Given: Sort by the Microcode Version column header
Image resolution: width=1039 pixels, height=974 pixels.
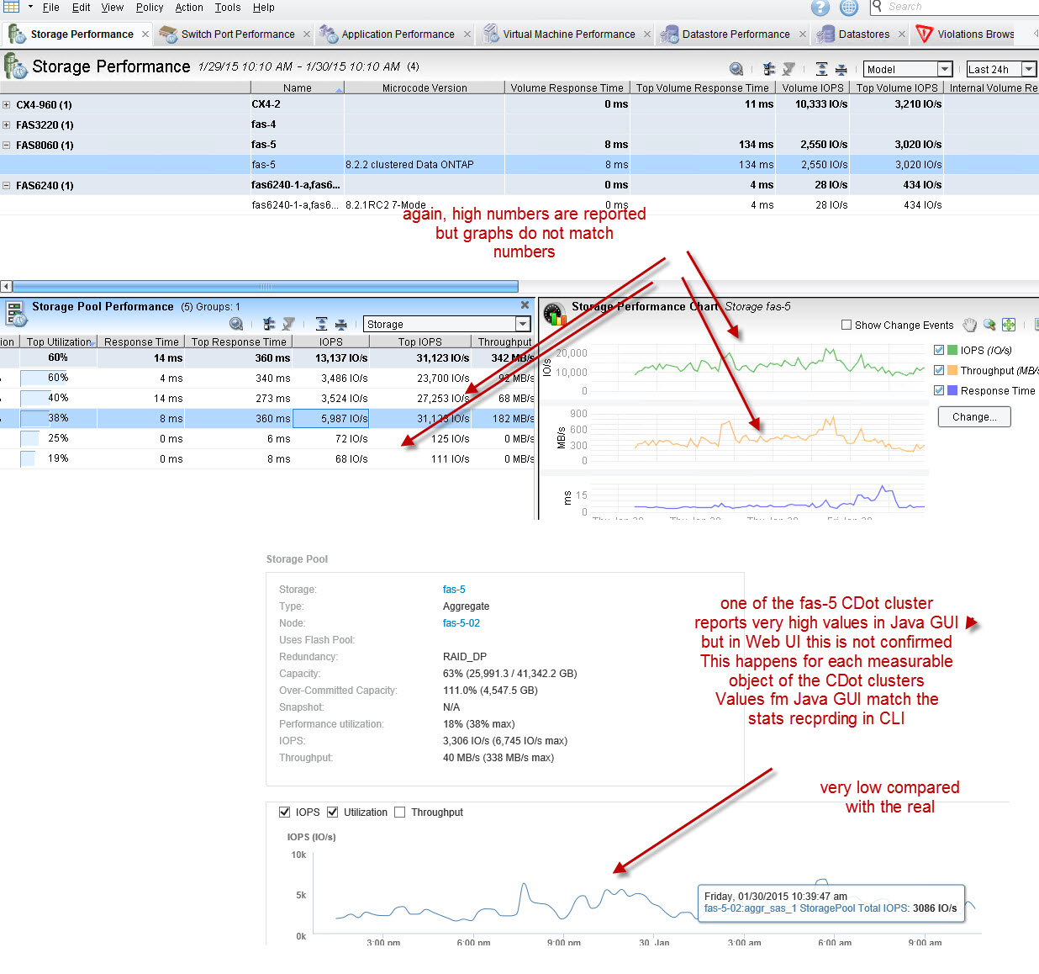Looking at the screenshot, I should [x=425, y=87].
